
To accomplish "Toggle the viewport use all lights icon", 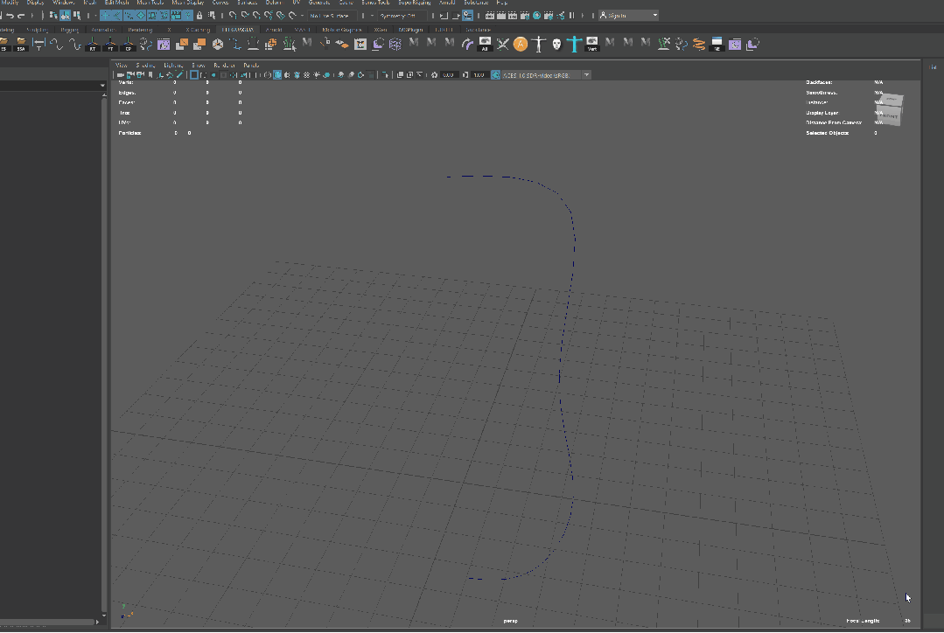I will [x=317, y=75].
